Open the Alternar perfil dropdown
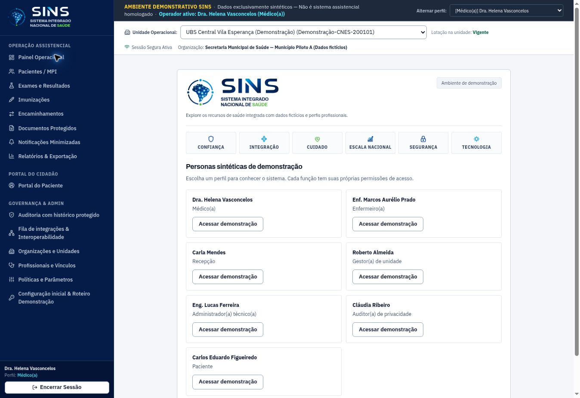This screenshot has width=580, height=398. (506, 11)
